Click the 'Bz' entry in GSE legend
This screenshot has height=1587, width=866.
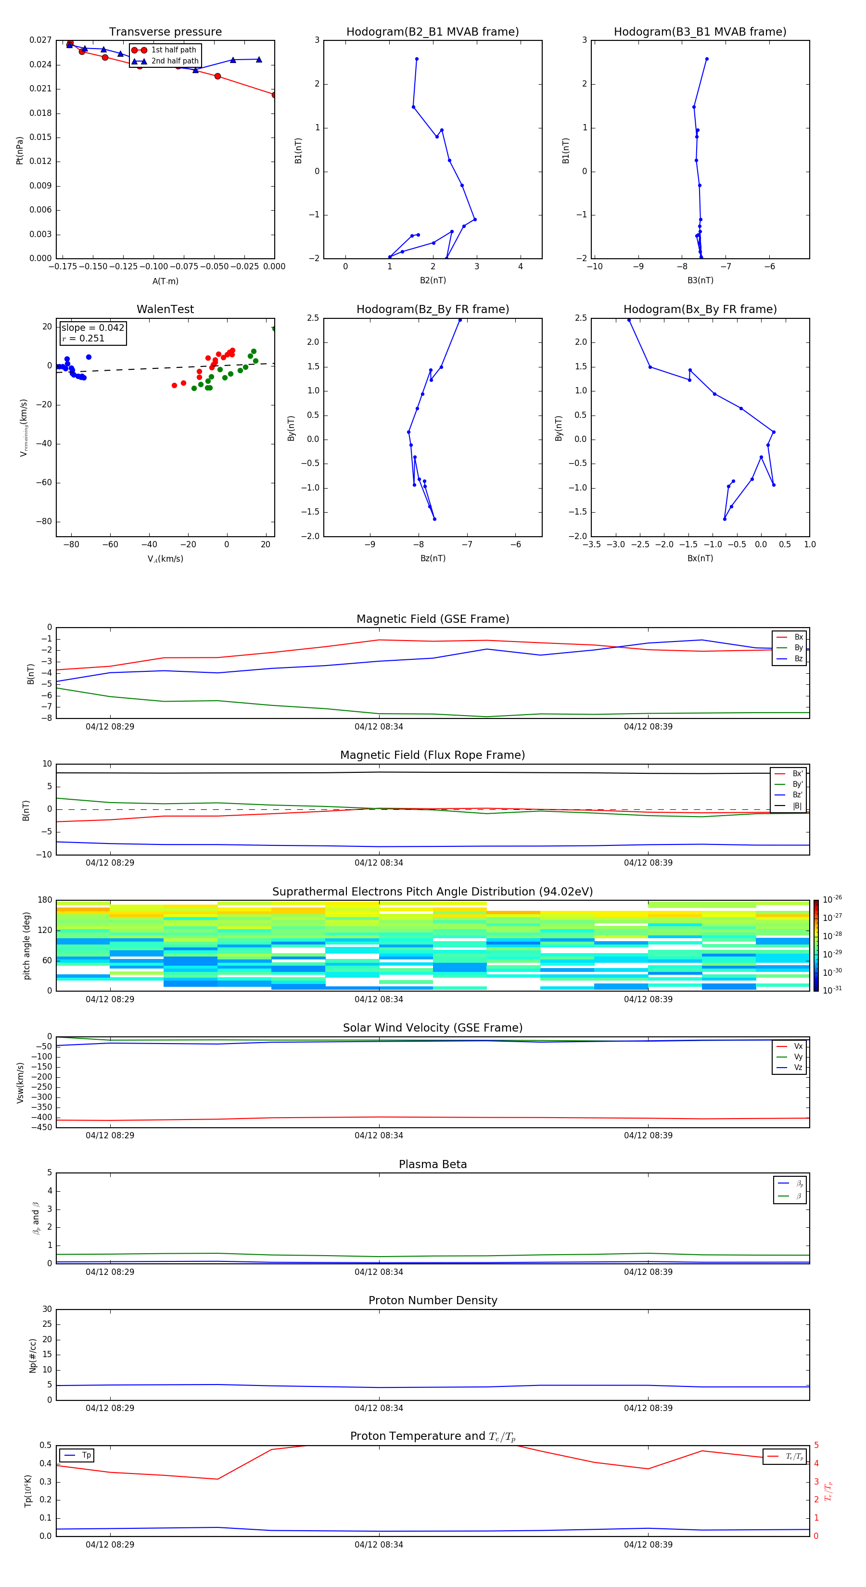[x=790, y=658]
